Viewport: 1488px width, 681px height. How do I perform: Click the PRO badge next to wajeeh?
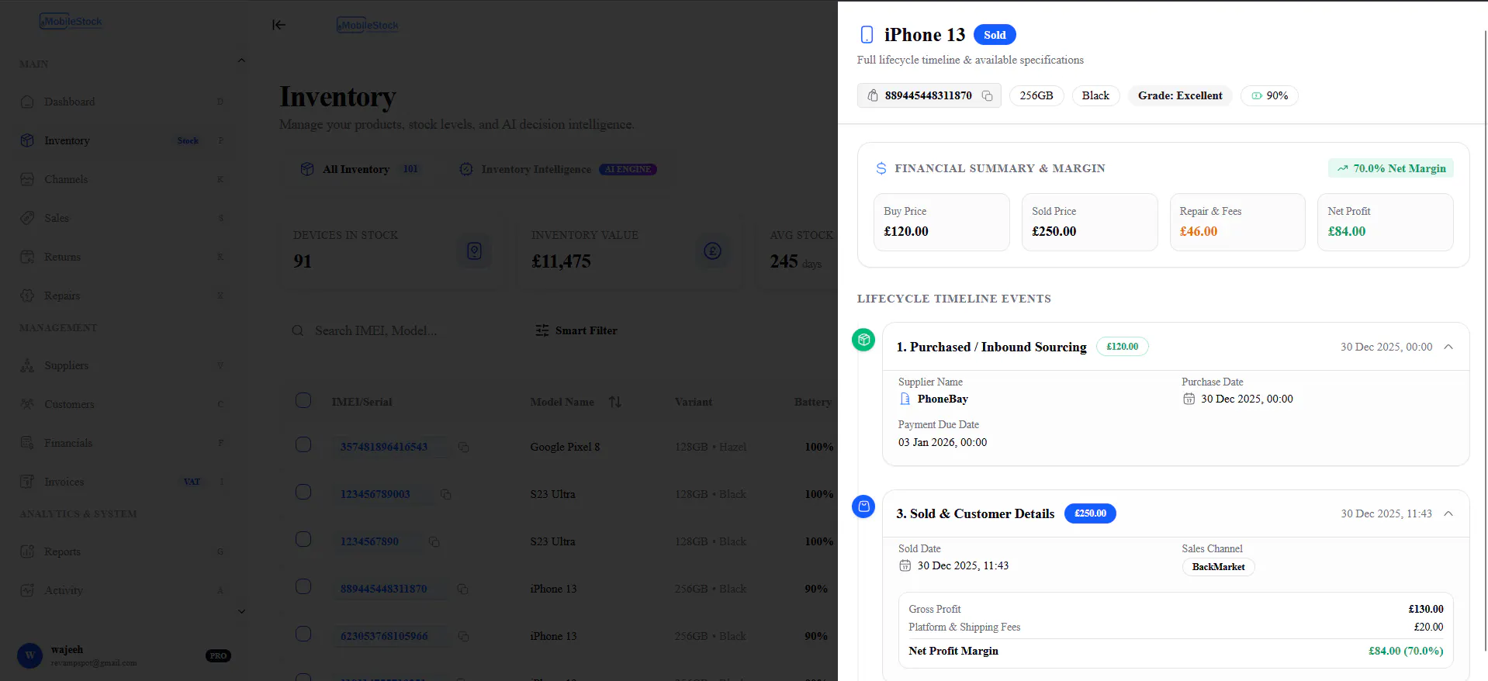click(x=219, y=655)
